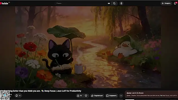Click Поделиться to share the video

(97, 96)
